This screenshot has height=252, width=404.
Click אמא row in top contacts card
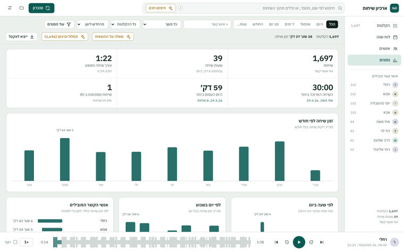click(x=60, y=229)
